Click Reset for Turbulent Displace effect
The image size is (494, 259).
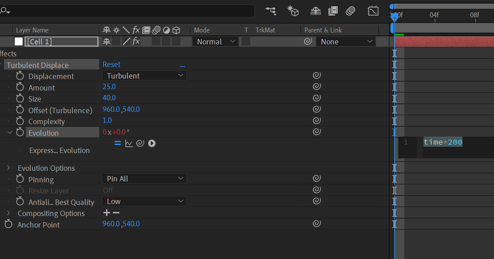pyautogui.click(x=111, y=65)
